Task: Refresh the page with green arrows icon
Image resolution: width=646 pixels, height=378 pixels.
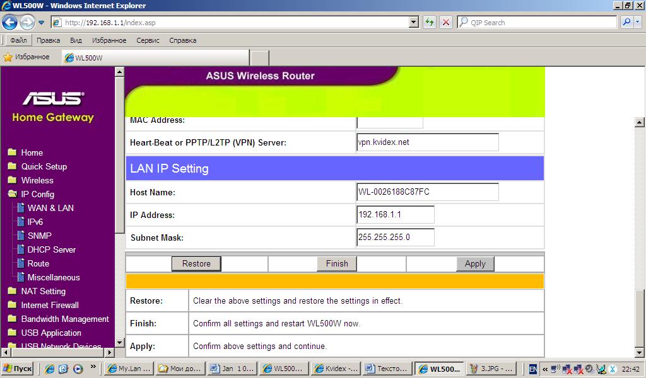Action: [430, 22]
